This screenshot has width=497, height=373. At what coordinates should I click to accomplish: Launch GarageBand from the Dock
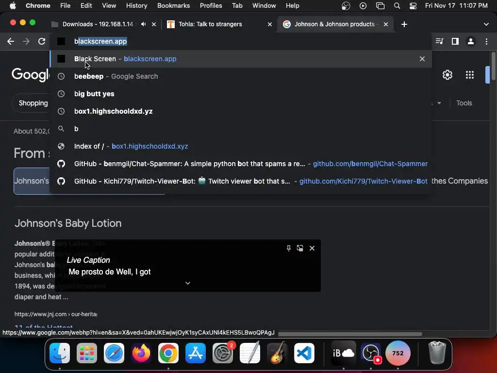coord(277,353)
